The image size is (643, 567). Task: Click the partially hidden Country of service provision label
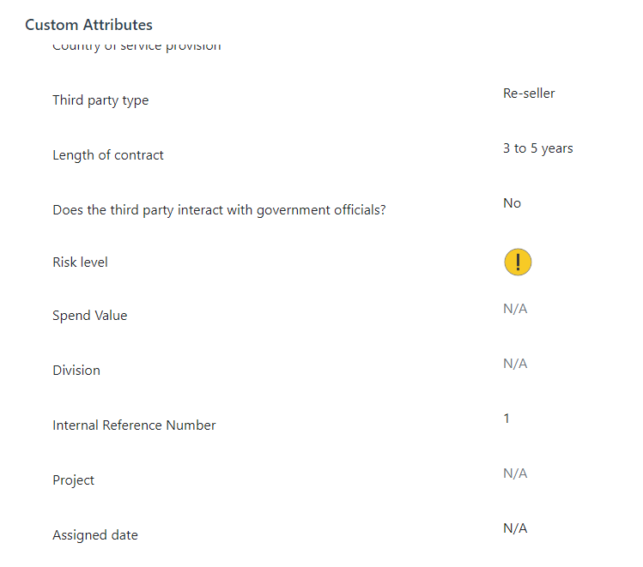pyautogui.click(x=136, y=46)
